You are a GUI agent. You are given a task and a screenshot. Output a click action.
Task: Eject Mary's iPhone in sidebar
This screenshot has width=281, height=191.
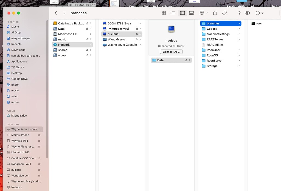coord(39,135)
